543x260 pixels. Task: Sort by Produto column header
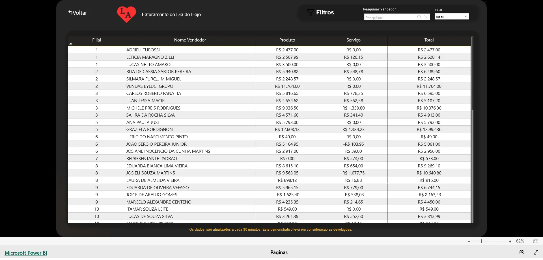point(287,40)
